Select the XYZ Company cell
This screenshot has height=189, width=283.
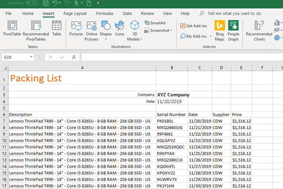click(x=172, y=95)
